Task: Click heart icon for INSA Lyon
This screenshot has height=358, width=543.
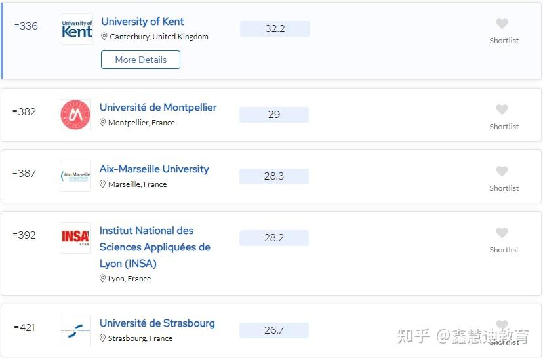Action: coord(502,233)
